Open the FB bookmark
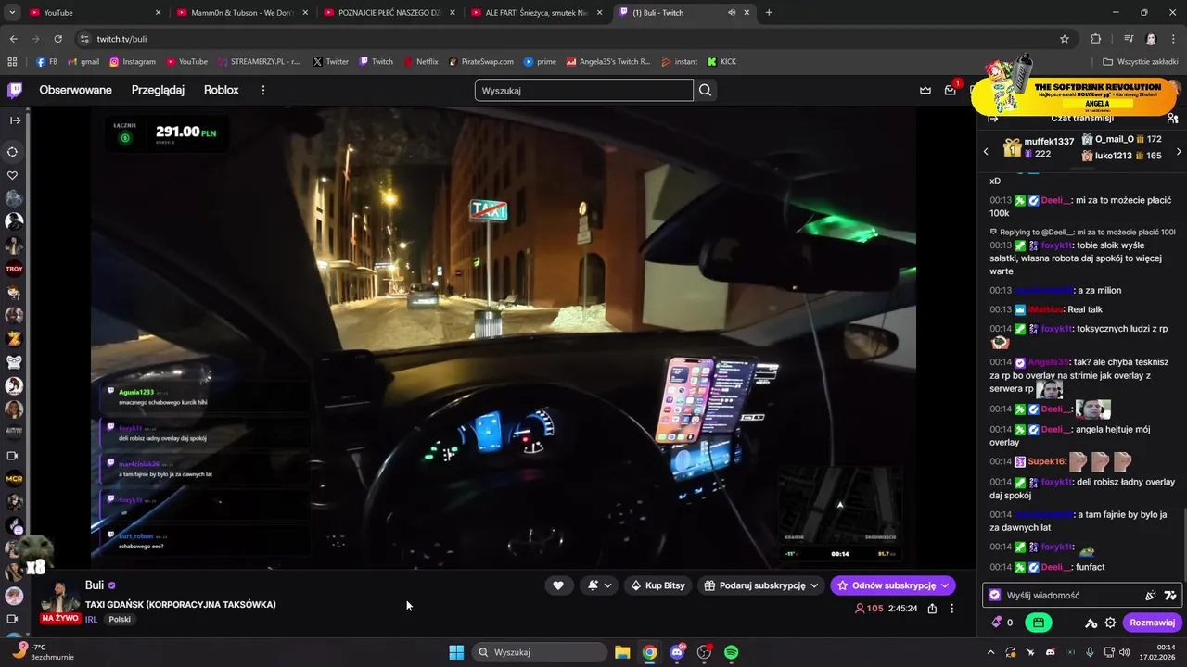The width and height of the screenshot is (1187, 667). (x=46, y=62)
